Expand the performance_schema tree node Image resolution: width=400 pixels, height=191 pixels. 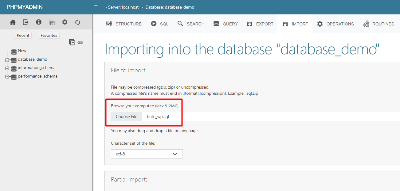coord(7,77)
